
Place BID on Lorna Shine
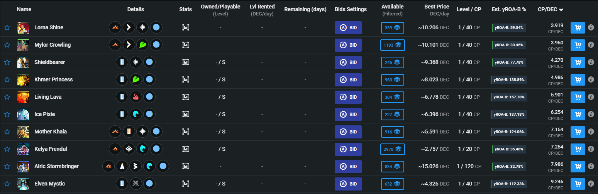(348, 28)
